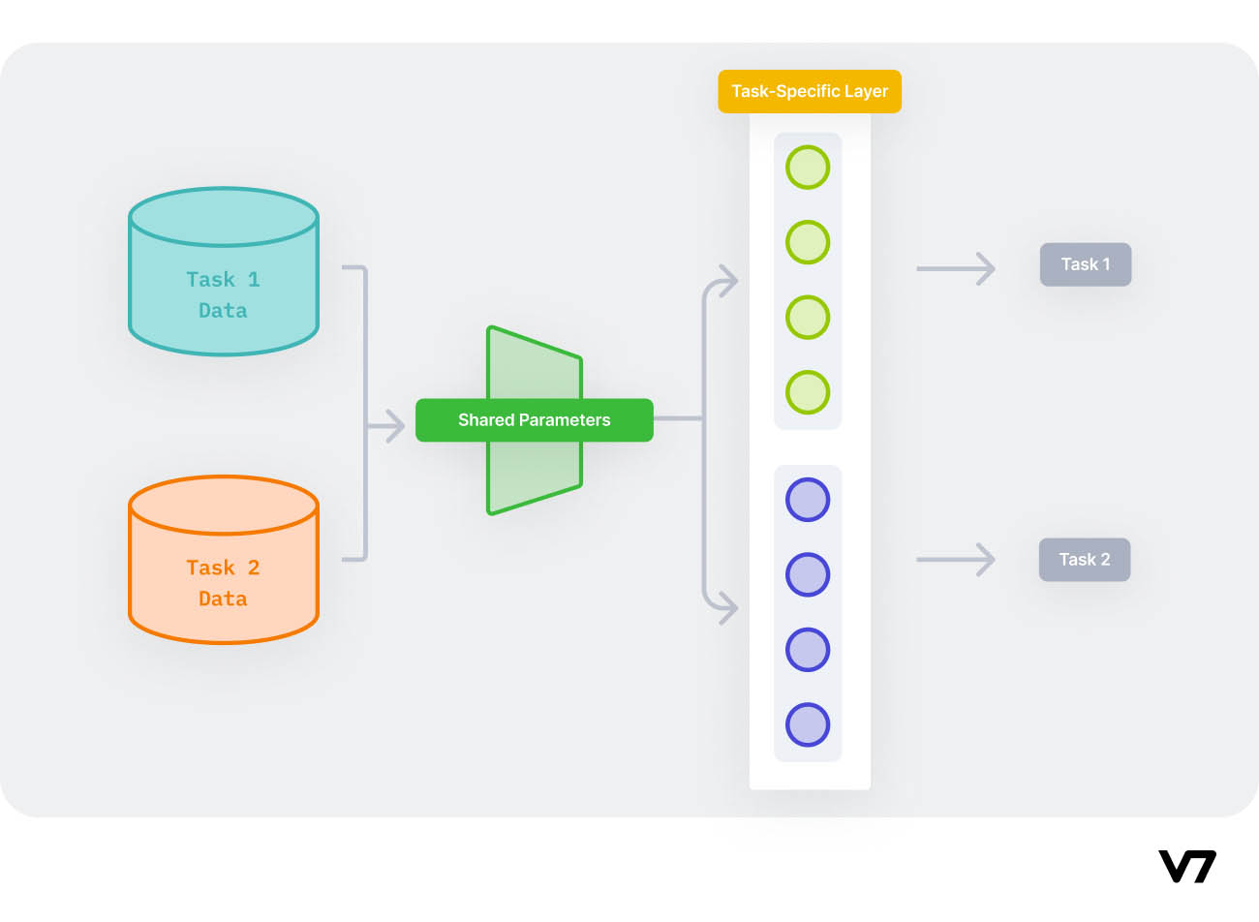The width and height of the screenshot is (1259, 922).
Task: Select the green Shared Parameters label
Action: pyautogui.click(x=534, y=420)
